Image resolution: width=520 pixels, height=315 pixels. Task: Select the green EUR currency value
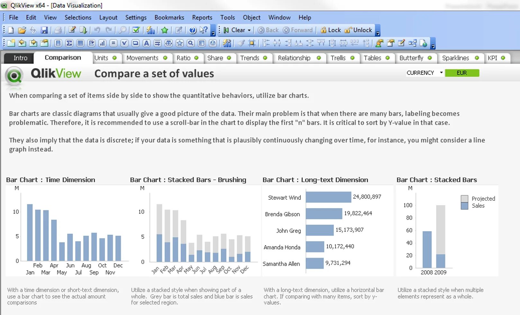[x=462, y=73]
